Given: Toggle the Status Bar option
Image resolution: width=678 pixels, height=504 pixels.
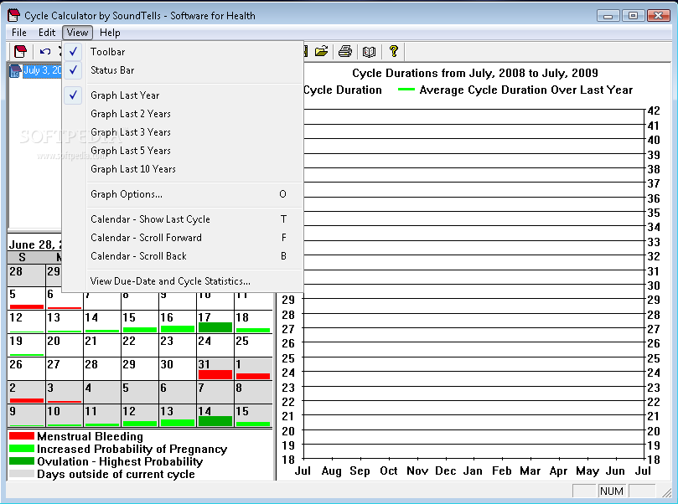Looking at the screenshot, I should pos(183,70).
